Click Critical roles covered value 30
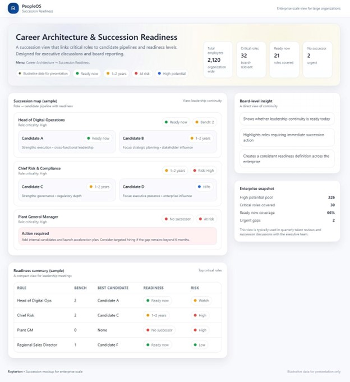Screen dimensions: 350x382 332,205
